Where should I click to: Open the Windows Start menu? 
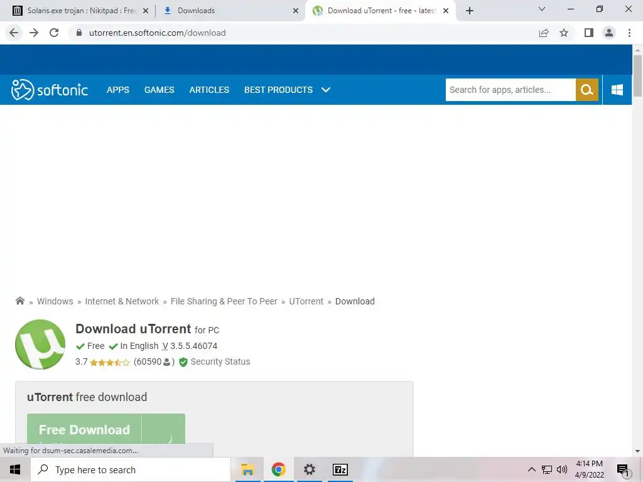15,469
